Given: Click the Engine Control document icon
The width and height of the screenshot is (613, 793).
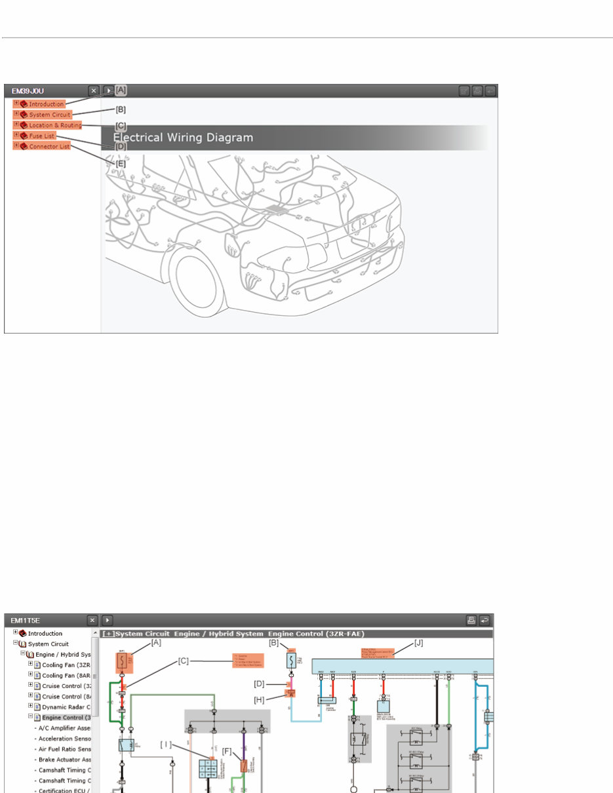Looking at the screenshot, I should tap(36, 718).
